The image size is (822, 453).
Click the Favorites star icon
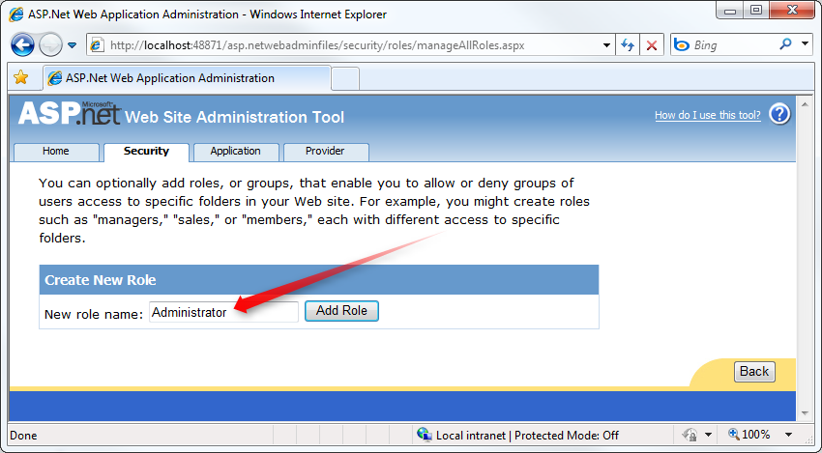point(20,77)
